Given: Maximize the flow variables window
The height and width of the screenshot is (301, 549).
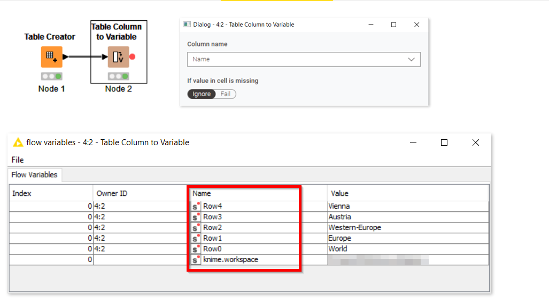Looking at the screenshot, I should (x=444, y=142).
